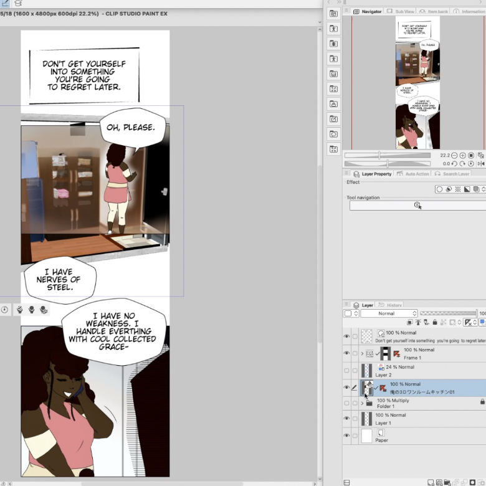The height and width of the screenshot is (486, 486).
Task: Lock the selected layer
Action: [x=435, y=322]
